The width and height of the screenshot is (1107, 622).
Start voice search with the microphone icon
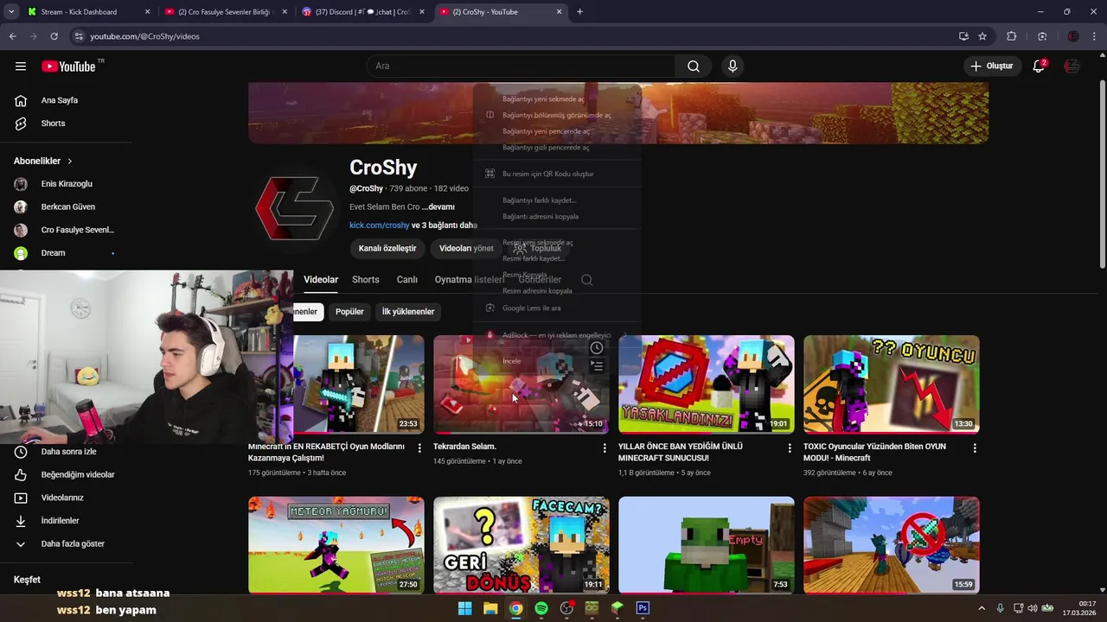733,67
